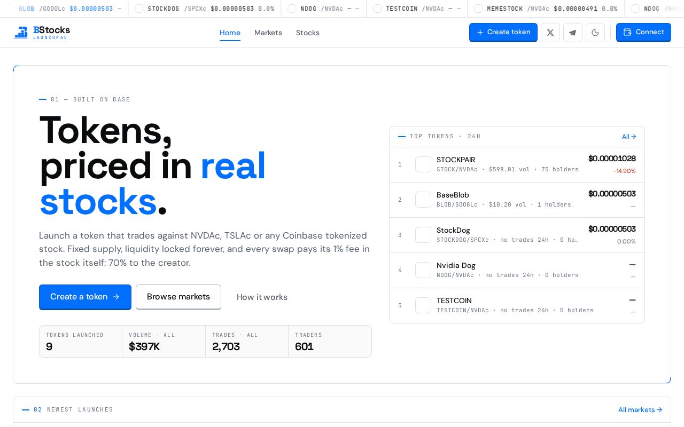Click the TESTCOIN ticker in top marquee

click(x=417, y=9)
